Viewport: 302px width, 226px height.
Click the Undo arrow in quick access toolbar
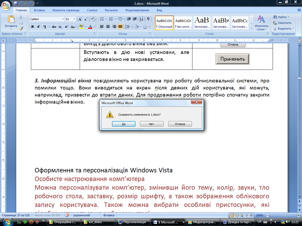(21, 3)
